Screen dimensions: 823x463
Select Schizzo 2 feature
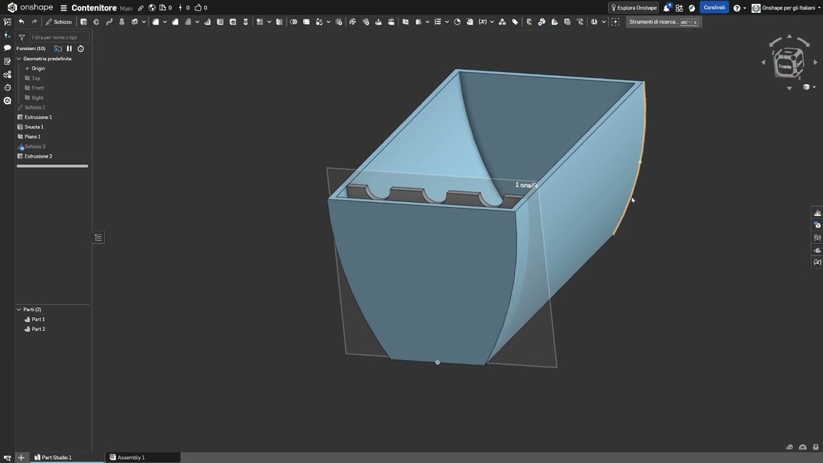point(34,147)
